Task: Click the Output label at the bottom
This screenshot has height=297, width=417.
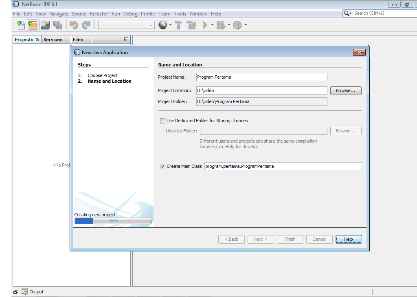Action: click(x=36, y=292)
